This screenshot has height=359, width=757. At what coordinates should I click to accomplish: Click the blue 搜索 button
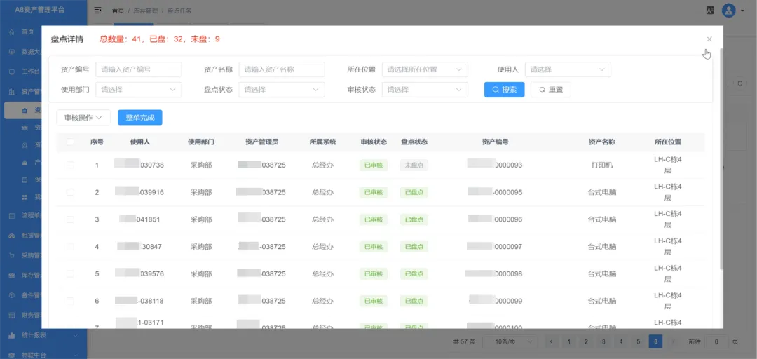[x=504, y=90]
